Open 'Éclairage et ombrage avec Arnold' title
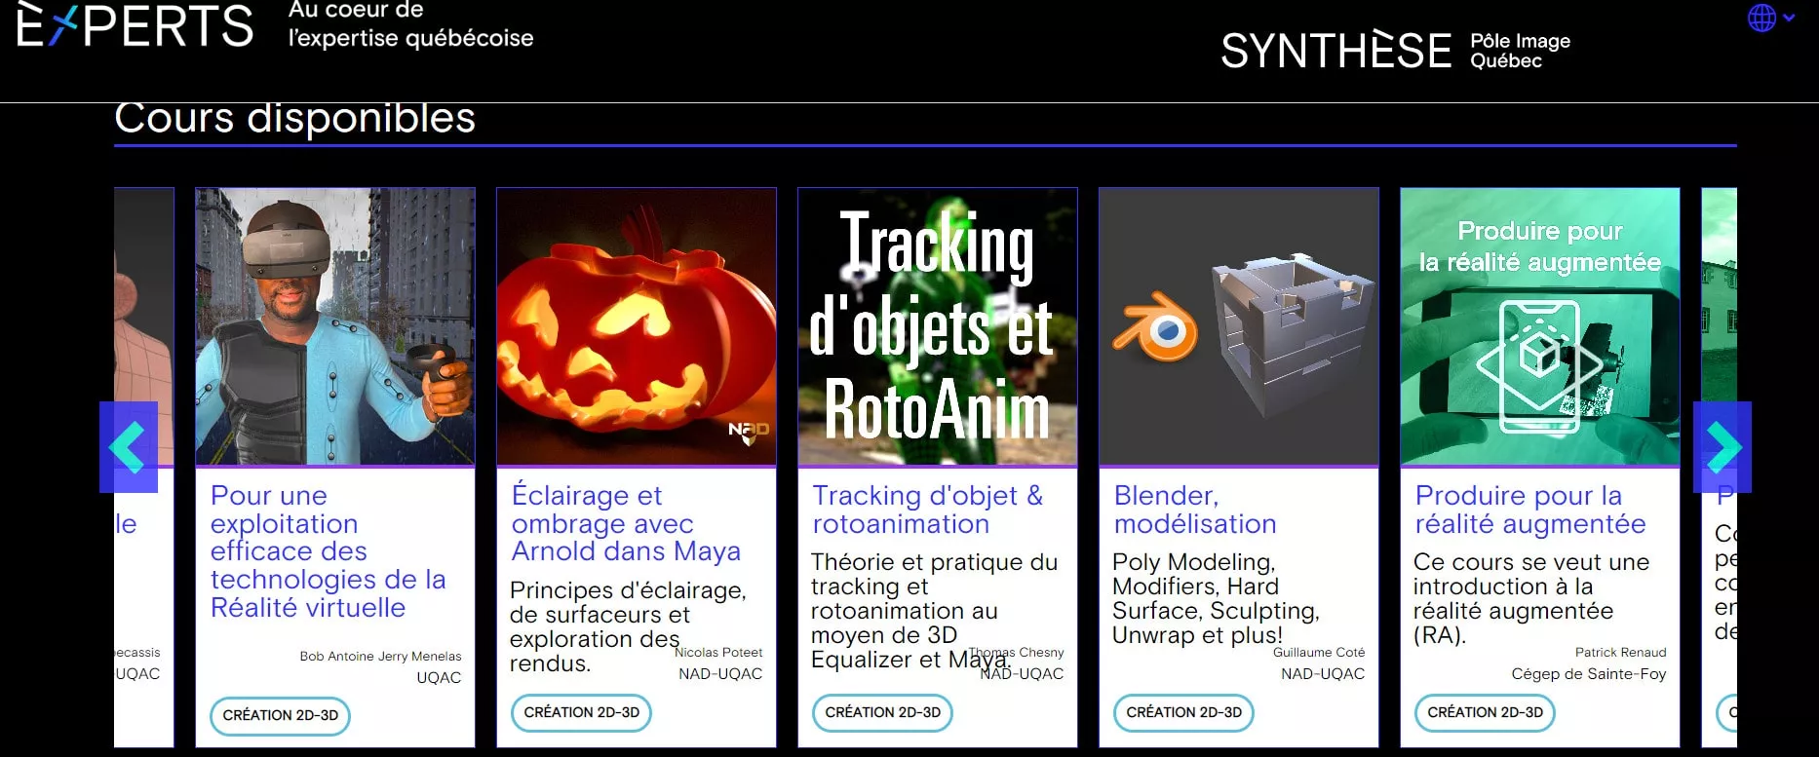This screenshot has height=757, width=1819. 626,523
